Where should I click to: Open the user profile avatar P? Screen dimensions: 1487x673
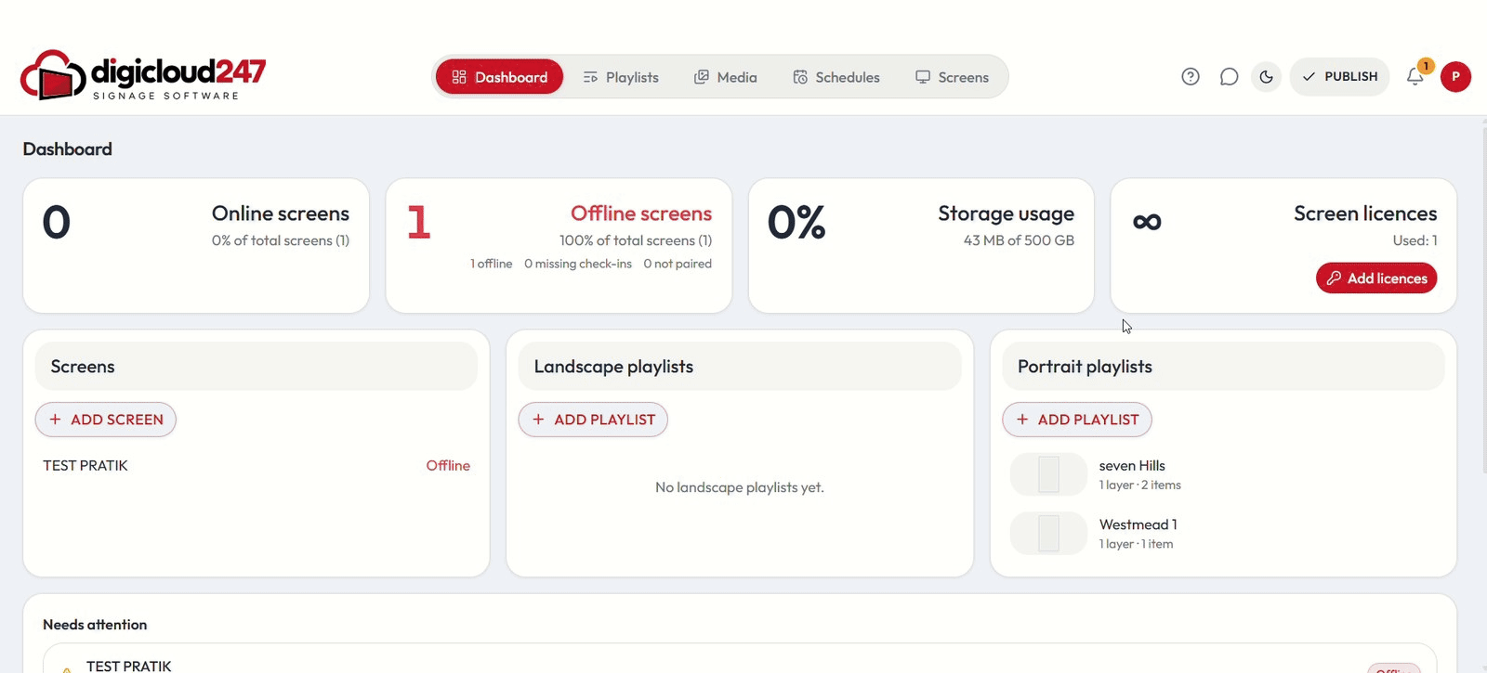tap(1455, 77)
